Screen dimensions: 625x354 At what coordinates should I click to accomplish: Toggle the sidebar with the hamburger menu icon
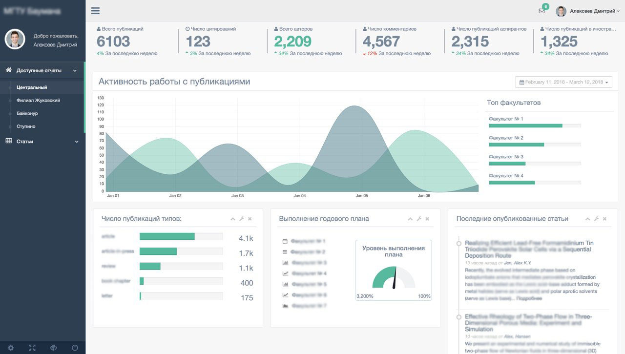(x=95, y=11)
